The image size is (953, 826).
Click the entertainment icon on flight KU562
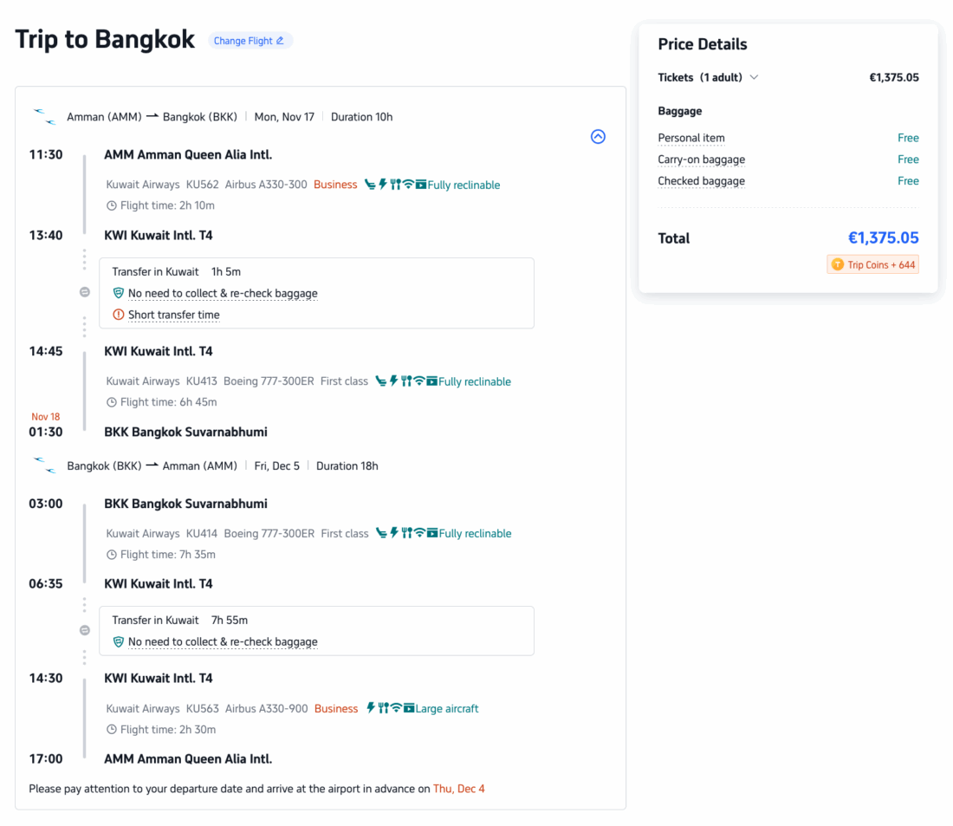421,185
